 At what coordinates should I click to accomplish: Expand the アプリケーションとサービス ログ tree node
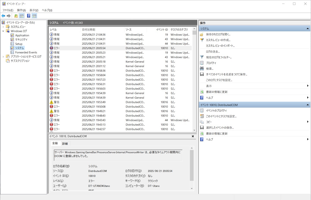(x=3, y=57)
